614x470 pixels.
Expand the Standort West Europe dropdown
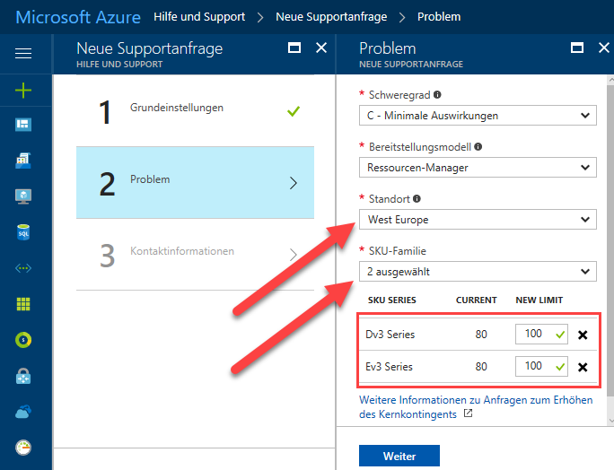478,220
